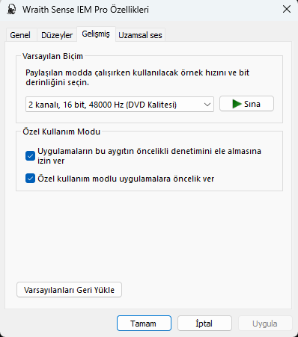
Task: Uncheck allowing apps exclusive control of device
Action: click(x=30, y=156)
